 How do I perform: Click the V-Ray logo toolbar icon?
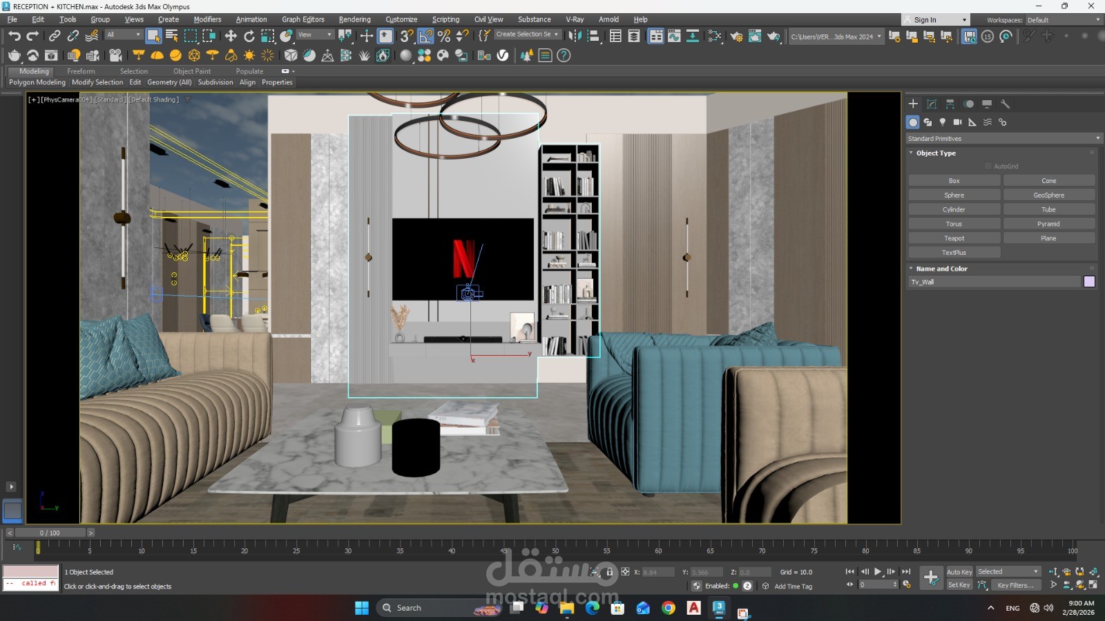point(503,55)
